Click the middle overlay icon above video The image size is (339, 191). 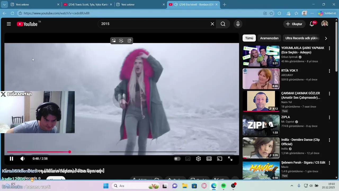tap(121, 41)
